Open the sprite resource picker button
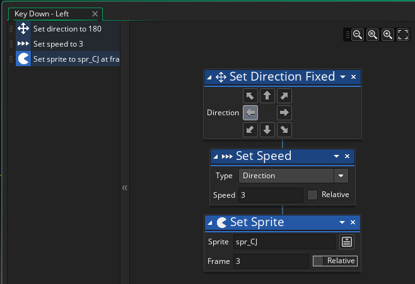The image size is (415, 284). tap(347, 242)
